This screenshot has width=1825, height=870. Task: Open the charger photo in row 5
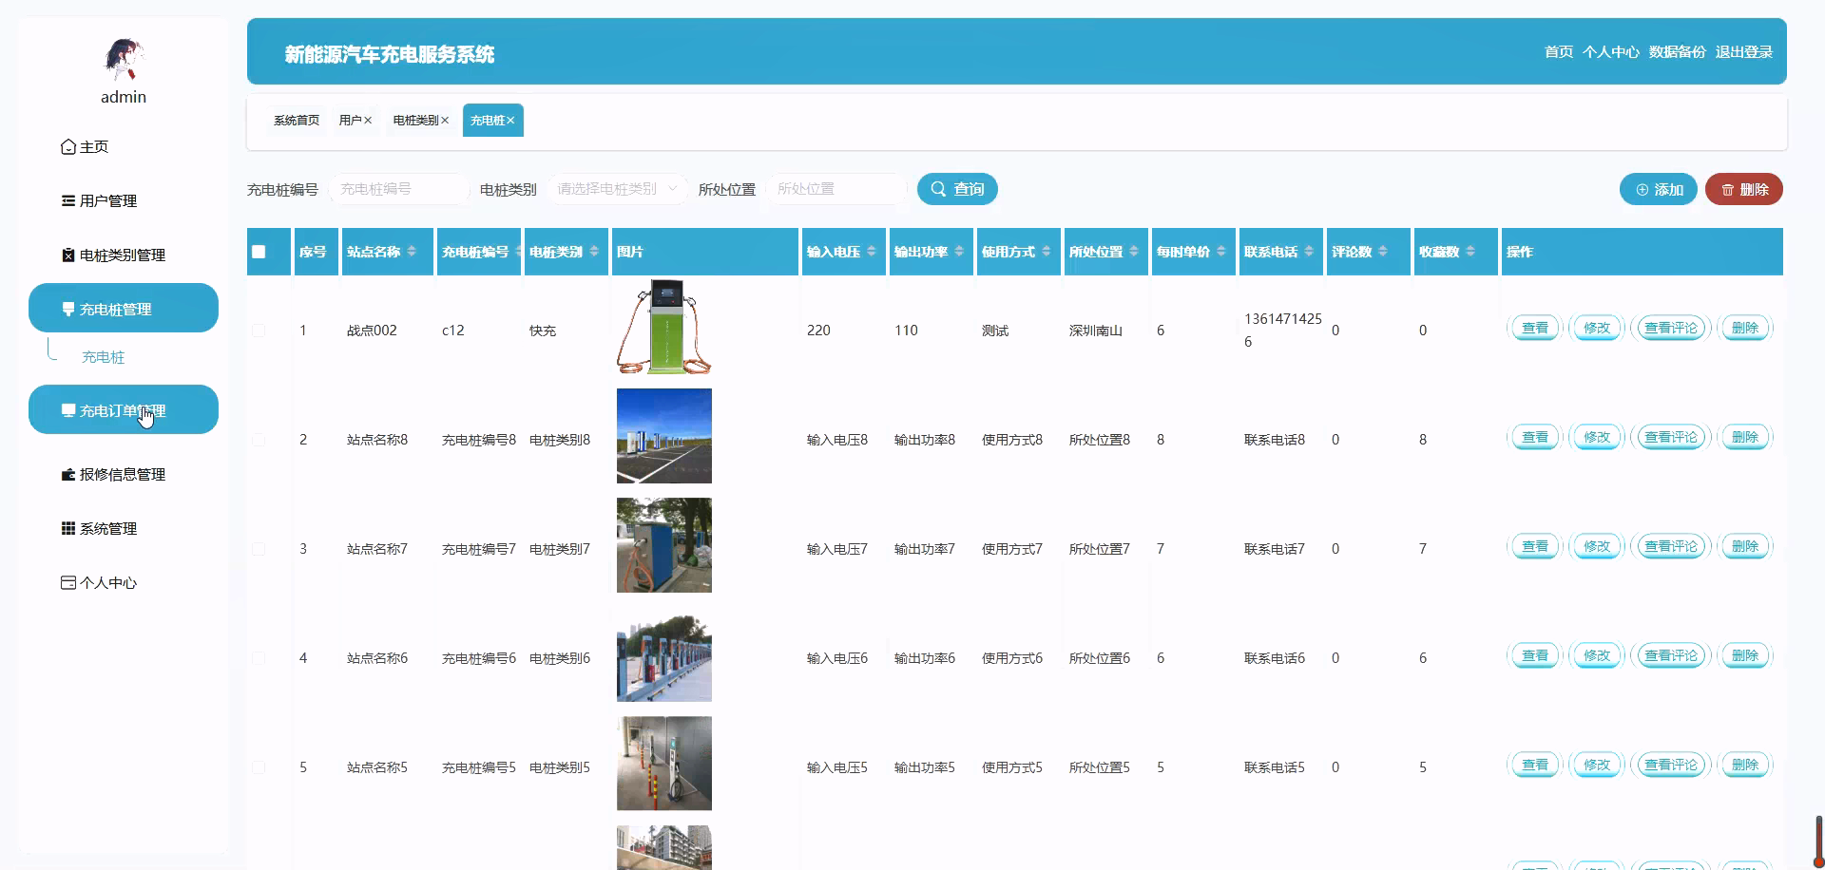coord(664,764)
